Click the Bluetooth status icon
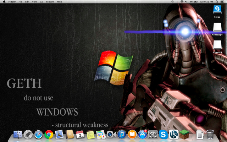Screen dimensions: 227x142 (177, 1)
